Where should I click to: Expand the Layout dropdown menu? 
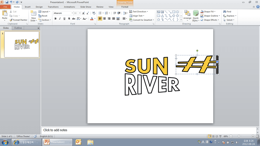(x=44, y=12)
